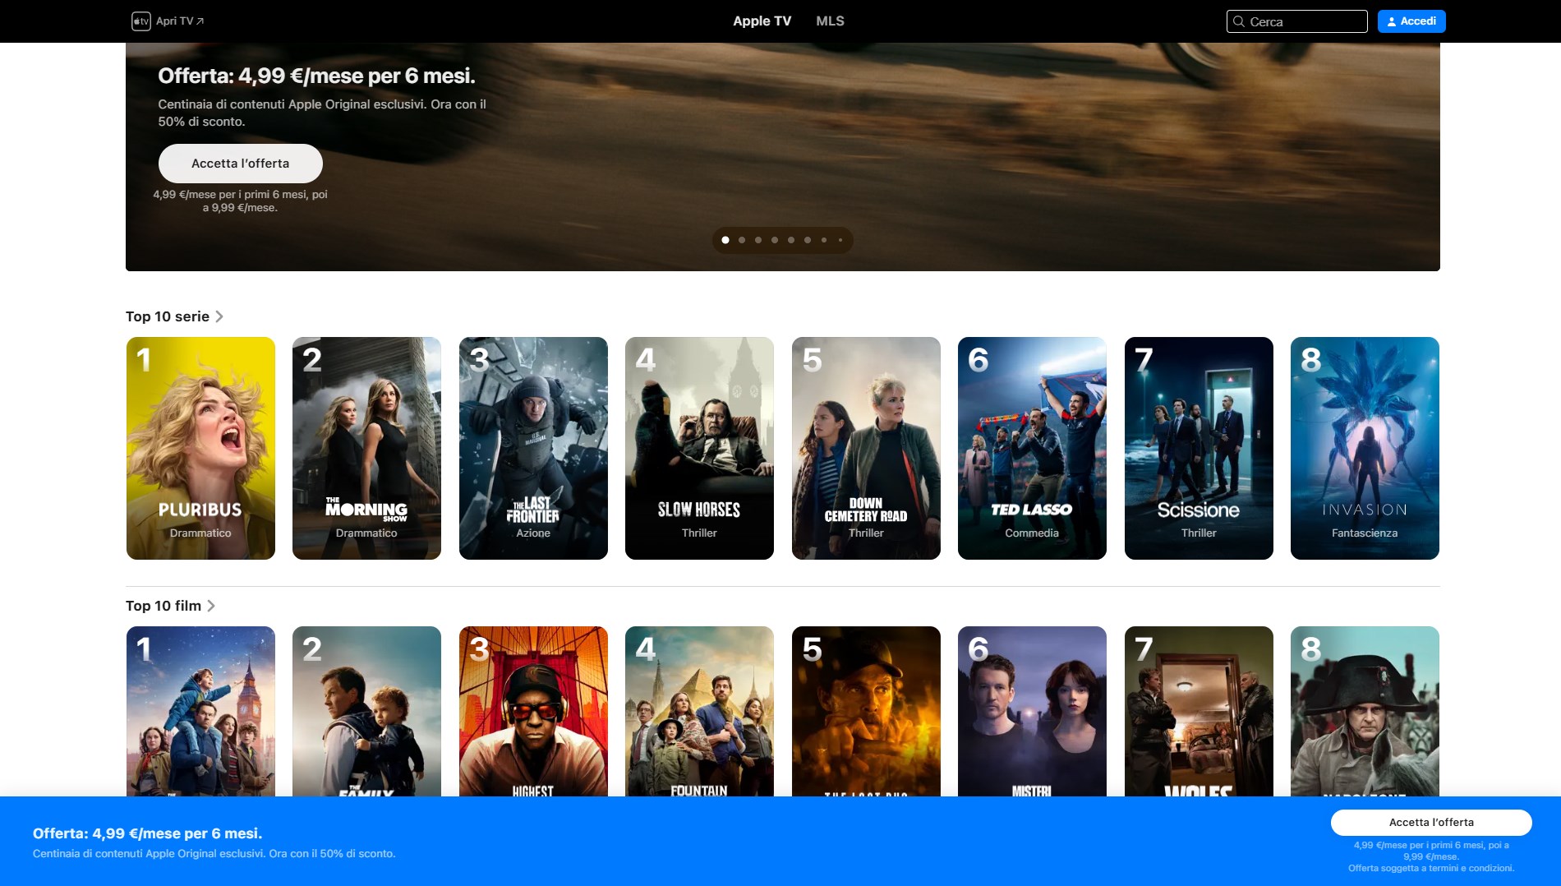1561x886 pixels.
Task: Switch to the Apple TV tab
Action: point(762,21)
